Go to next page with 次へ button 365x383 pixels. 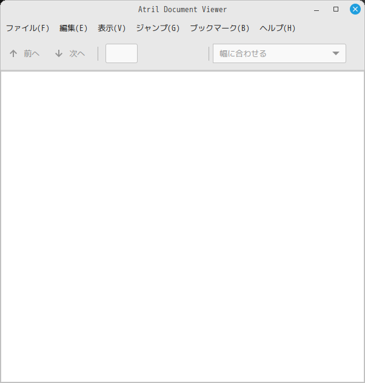70,53
